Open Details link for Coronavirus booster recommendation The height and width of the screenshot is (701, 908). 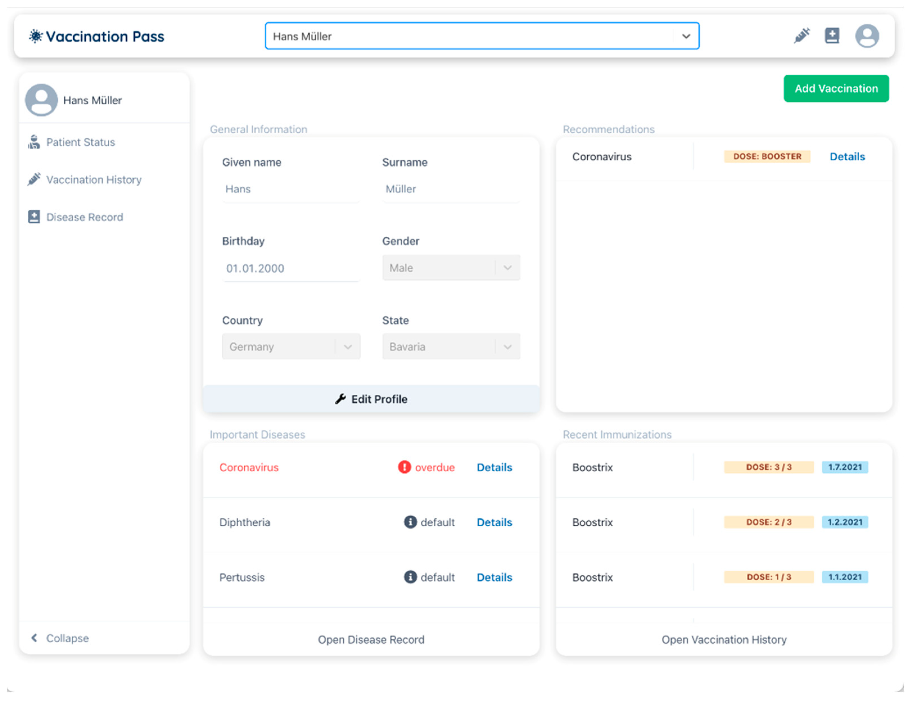click(x=847, y=157)
